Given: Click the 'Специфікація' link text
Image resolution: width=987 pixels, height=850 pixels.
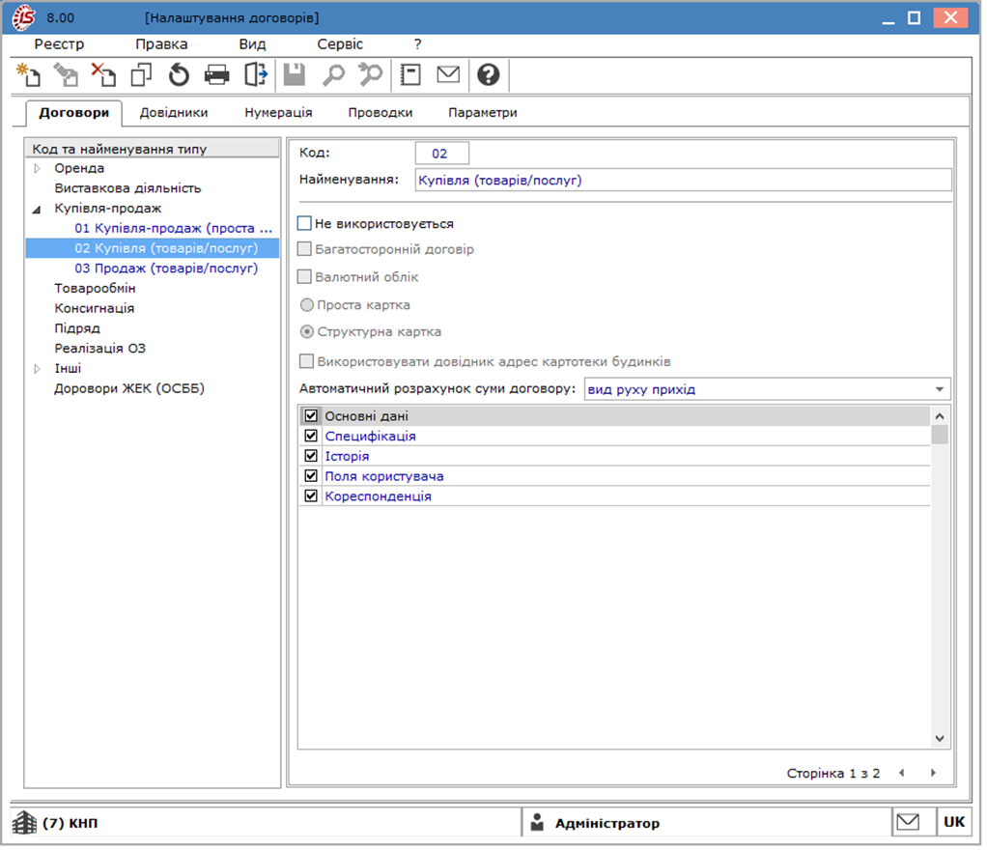Looking at the screenshot, I should tap(370, 437).
